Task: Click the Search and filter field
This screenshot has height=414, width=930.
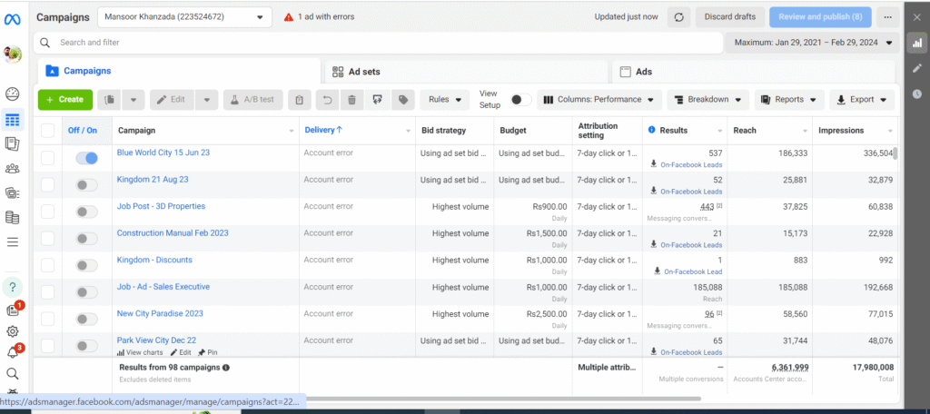Action: pyautogui.click(x=378, y=43)
